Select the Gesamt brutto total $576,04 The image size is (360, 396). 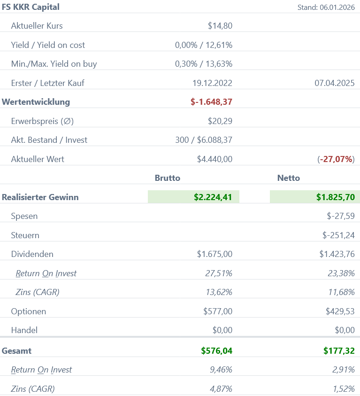pos(216,350)
